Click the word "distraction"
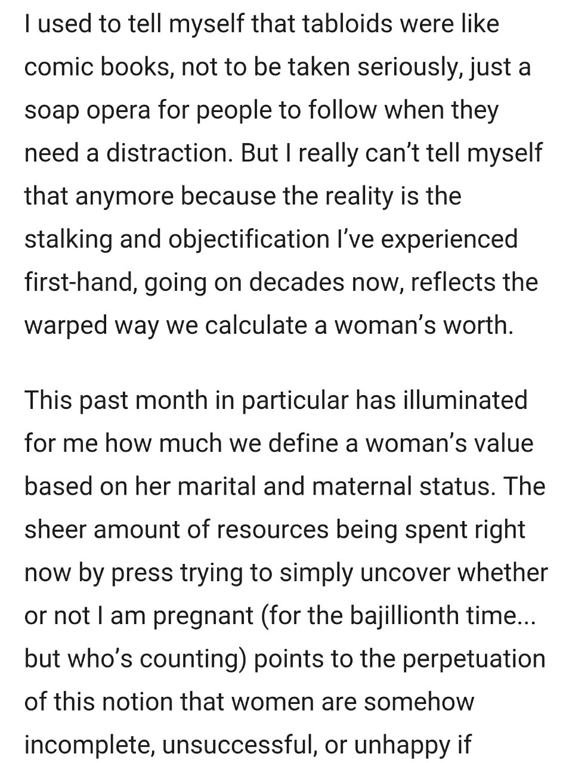This screenshot has width=563, height=763. 170,154
